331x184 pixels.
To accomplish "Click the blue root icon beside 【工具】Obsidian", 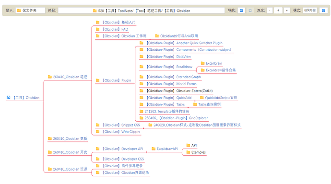I will (x=9, y=97).
